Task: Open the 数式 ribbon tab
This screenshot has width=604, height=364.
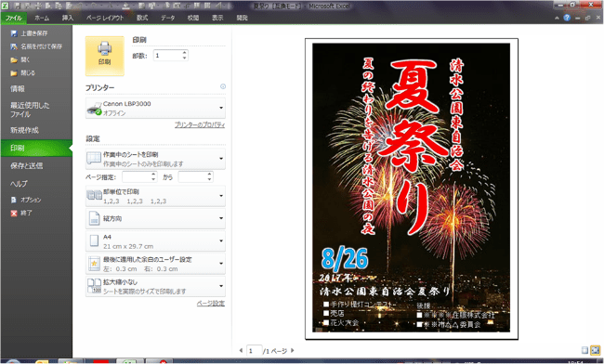Action: pos(142,18)
